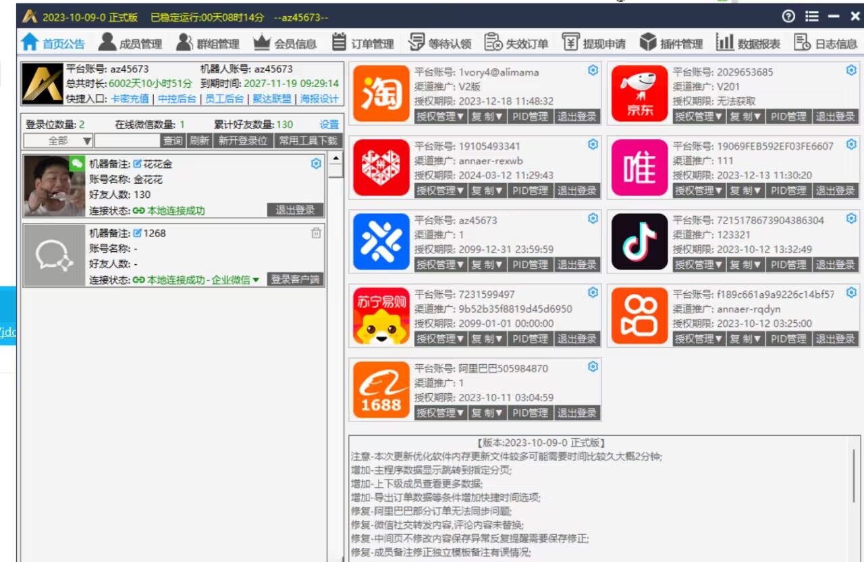Click the search input field beside 全部
This screenshot has height=562, width=864.
point(128,140)
